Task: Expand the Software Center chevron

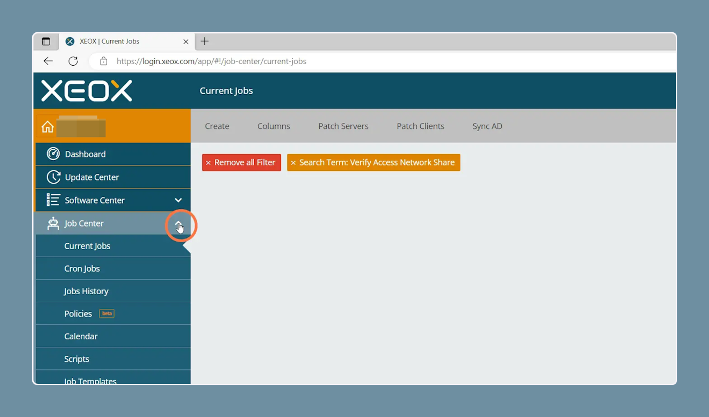Action: 178,200
